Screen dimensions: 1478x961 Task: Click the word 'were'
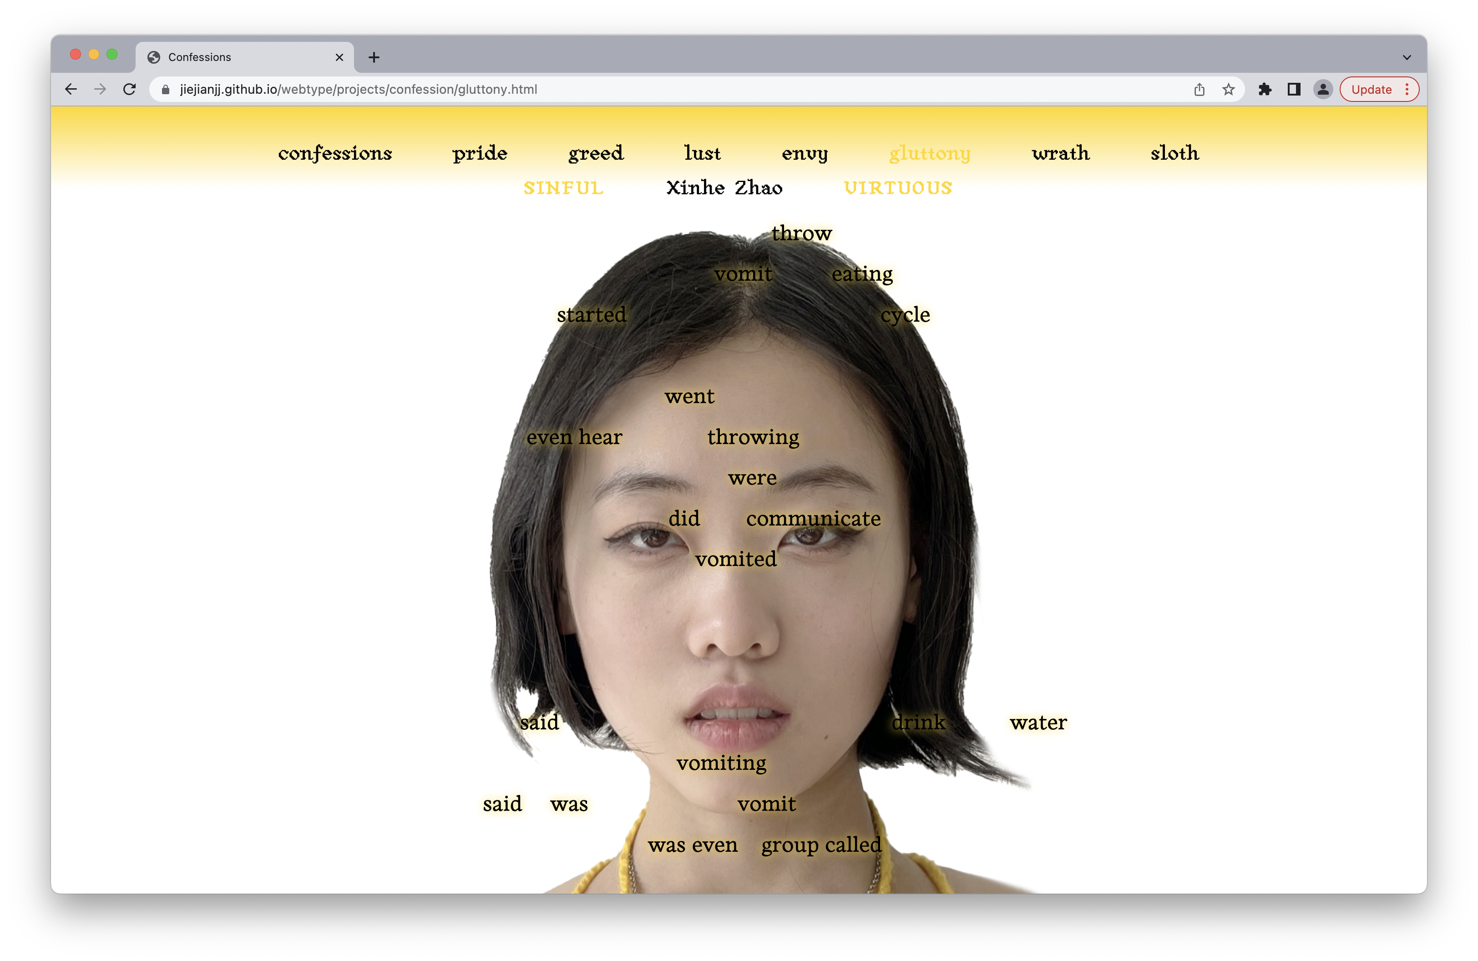coord(752,478)
